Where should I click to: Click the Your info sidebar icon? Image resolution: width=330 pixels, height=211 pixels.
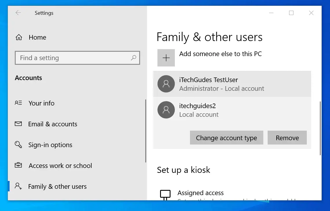18,103
